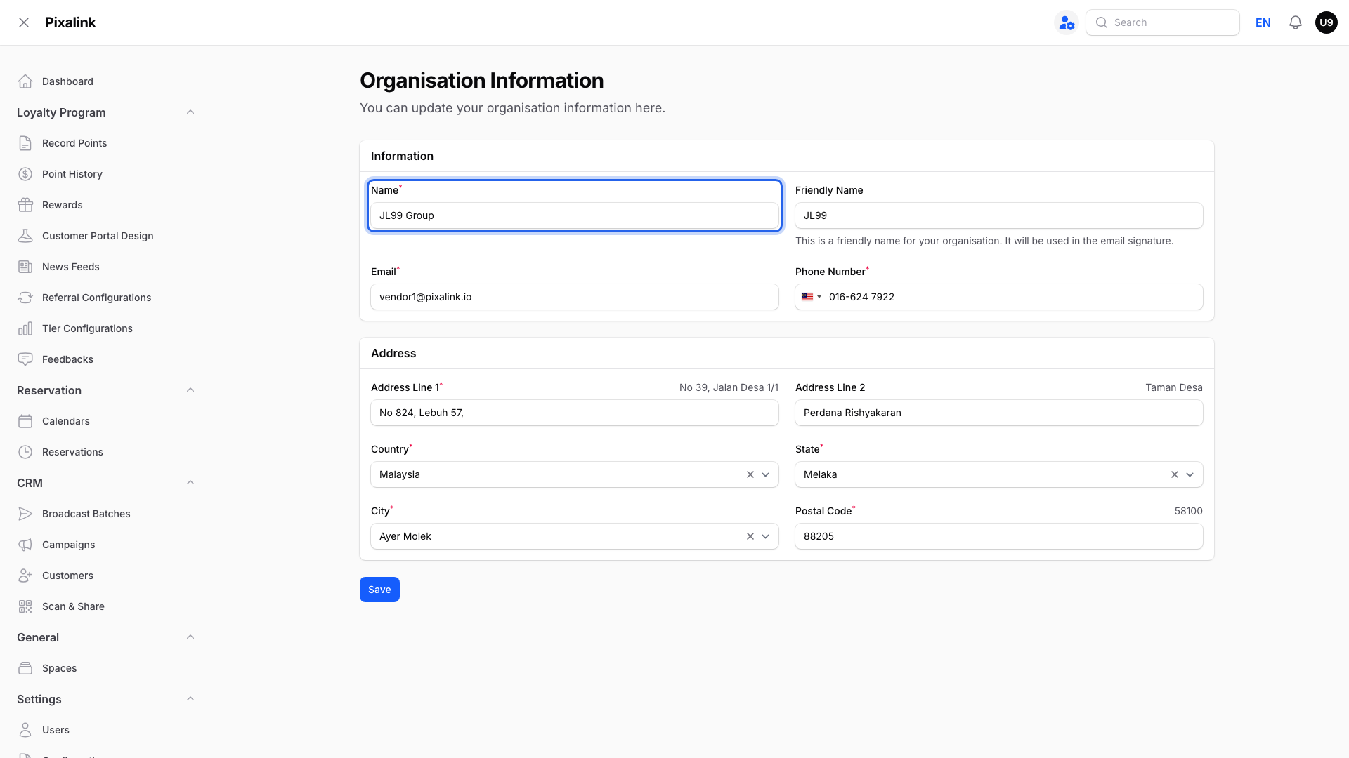Screen dimensions: 1349x758
Task: Click the Pixalink logo text
Action: point(70,22)
